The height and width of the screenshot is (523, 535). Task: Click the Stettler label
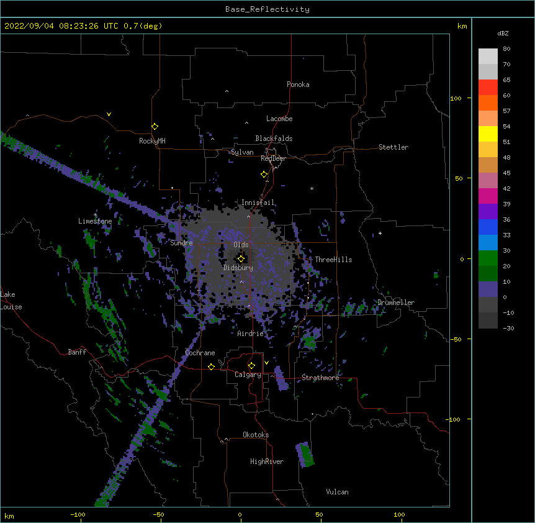coord(393,147)
